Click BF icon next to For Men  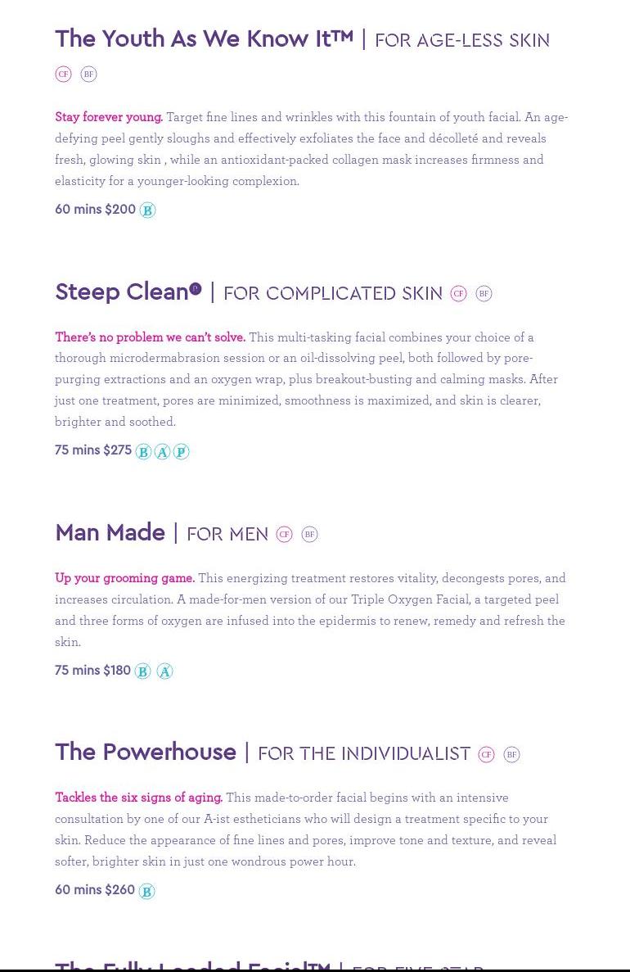click(x=309, y=534)
